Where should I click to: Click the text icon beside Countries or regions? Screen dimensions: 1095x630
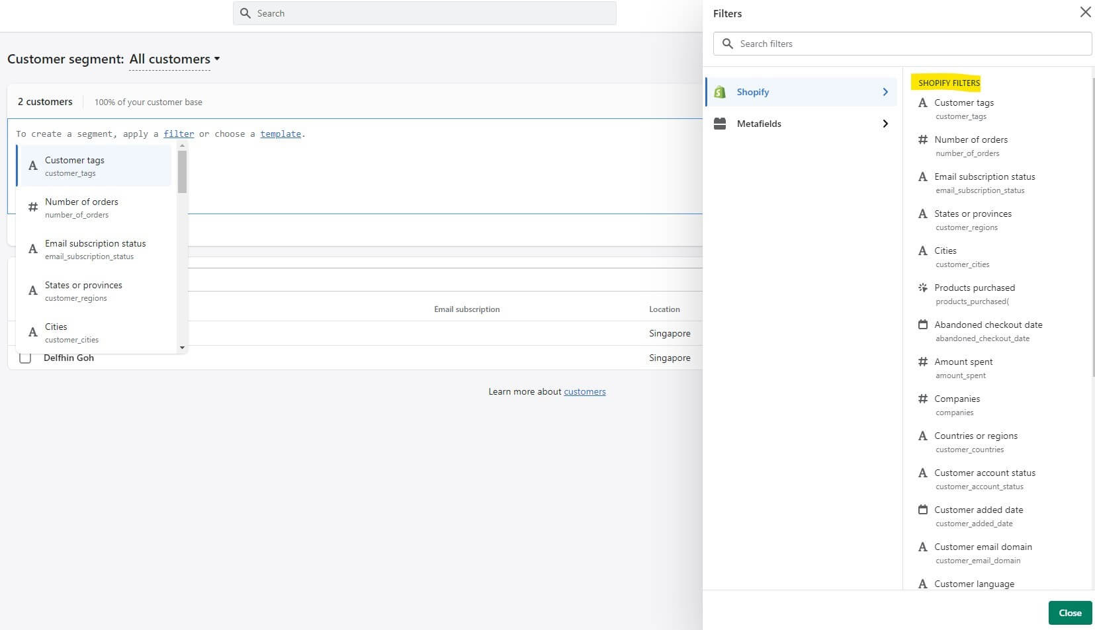point(923,436)
